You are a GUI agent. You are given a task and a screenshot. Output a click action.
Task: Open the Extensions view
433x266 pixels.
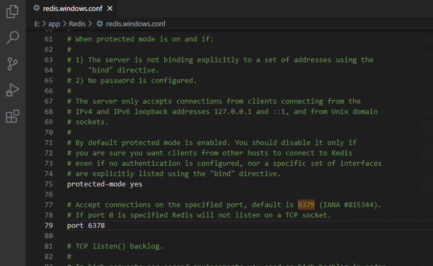point(12,116)
